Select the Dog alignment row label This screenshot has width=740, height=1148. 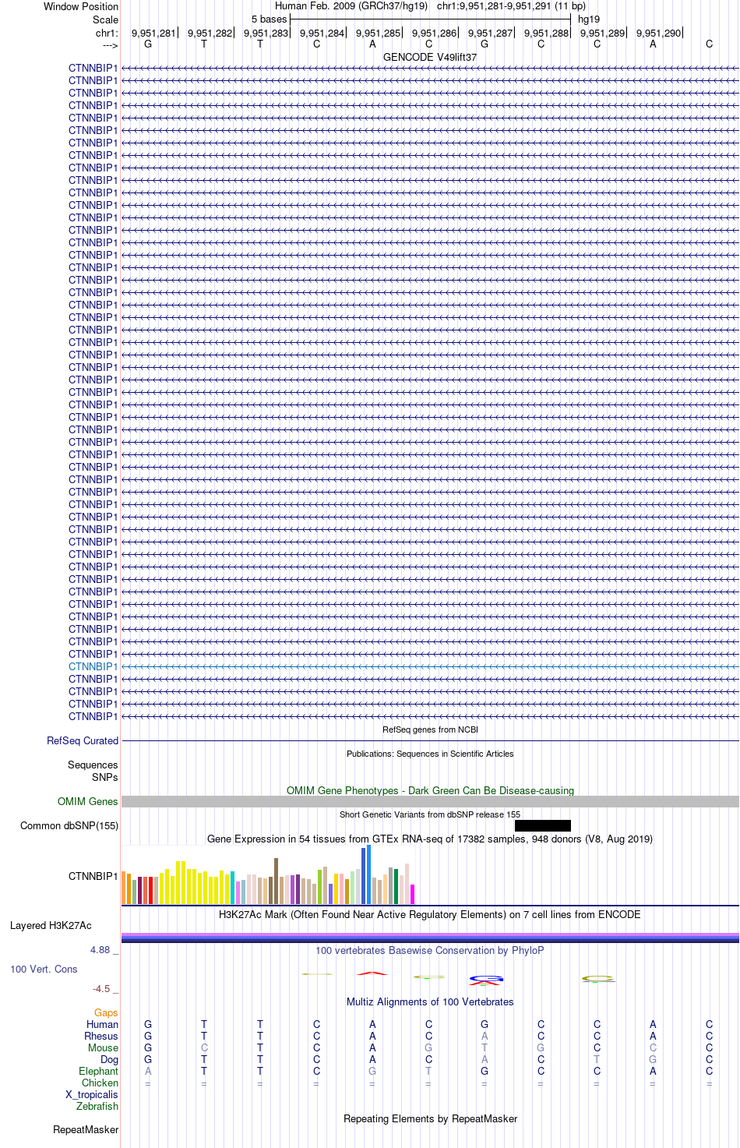pos(109,1060)
